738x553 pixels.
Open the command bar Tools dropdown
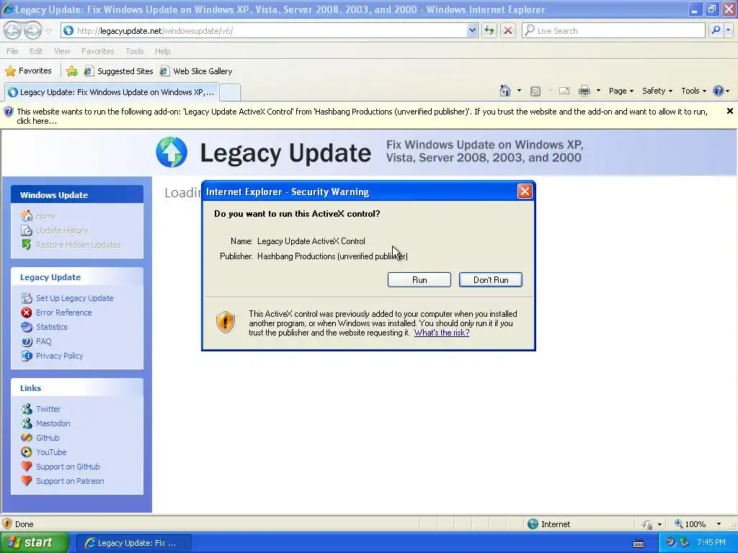pyautogui.click(x=693, y=91)
